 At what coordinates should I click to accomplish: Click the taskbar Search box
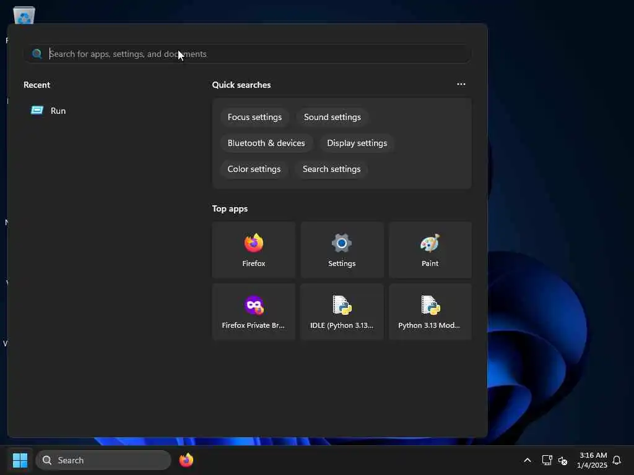pyautogui.click(x=103, y=460)
